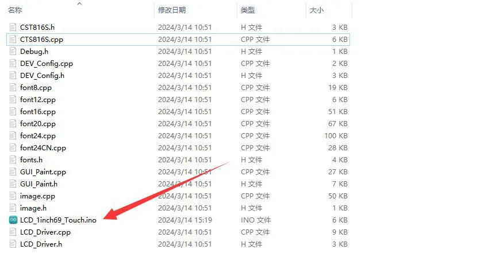
Task: Select the file name LCD_1inch69_Touch.ino
Action: (58, 220)
